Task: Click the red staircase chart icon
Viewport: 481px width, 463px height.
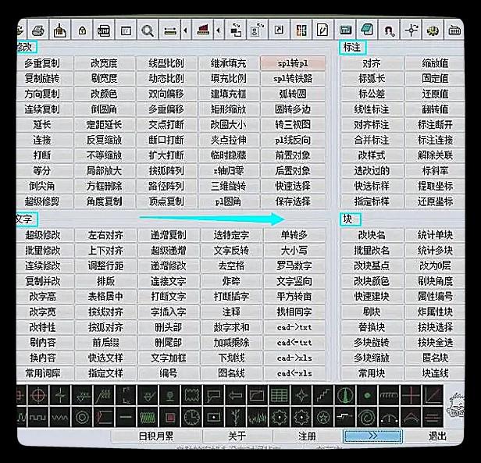Action: (202, 30)
